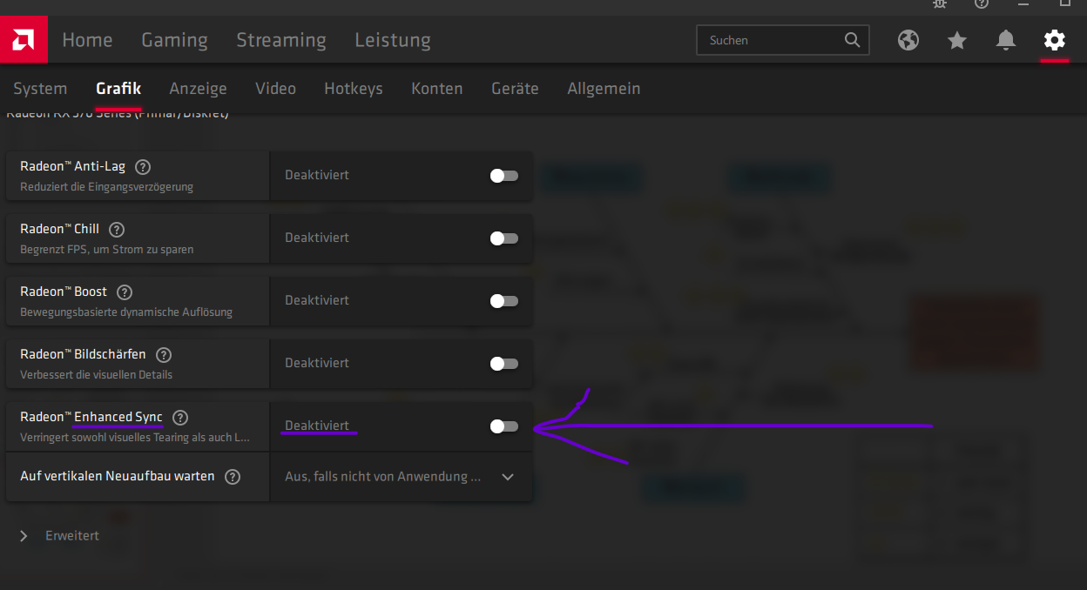Click 'Begrenzt FPS, um Strom zu sparen' text

[x=107, y=250]
